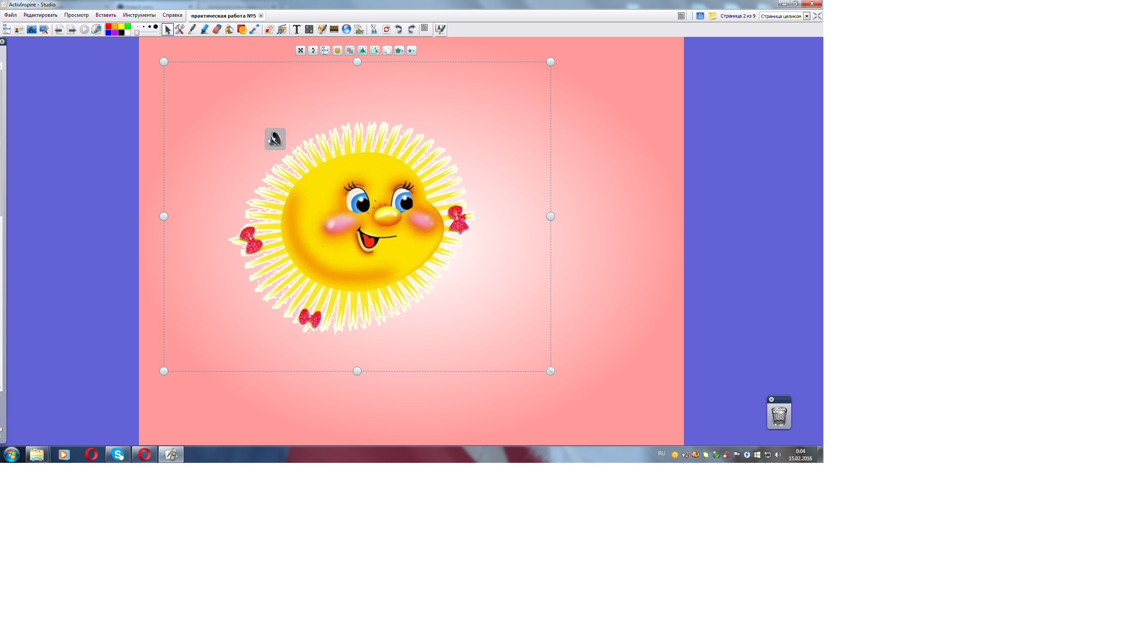Select the Text tool
The width and height of the screenshot is (1139, 630).
pos(297,29)
